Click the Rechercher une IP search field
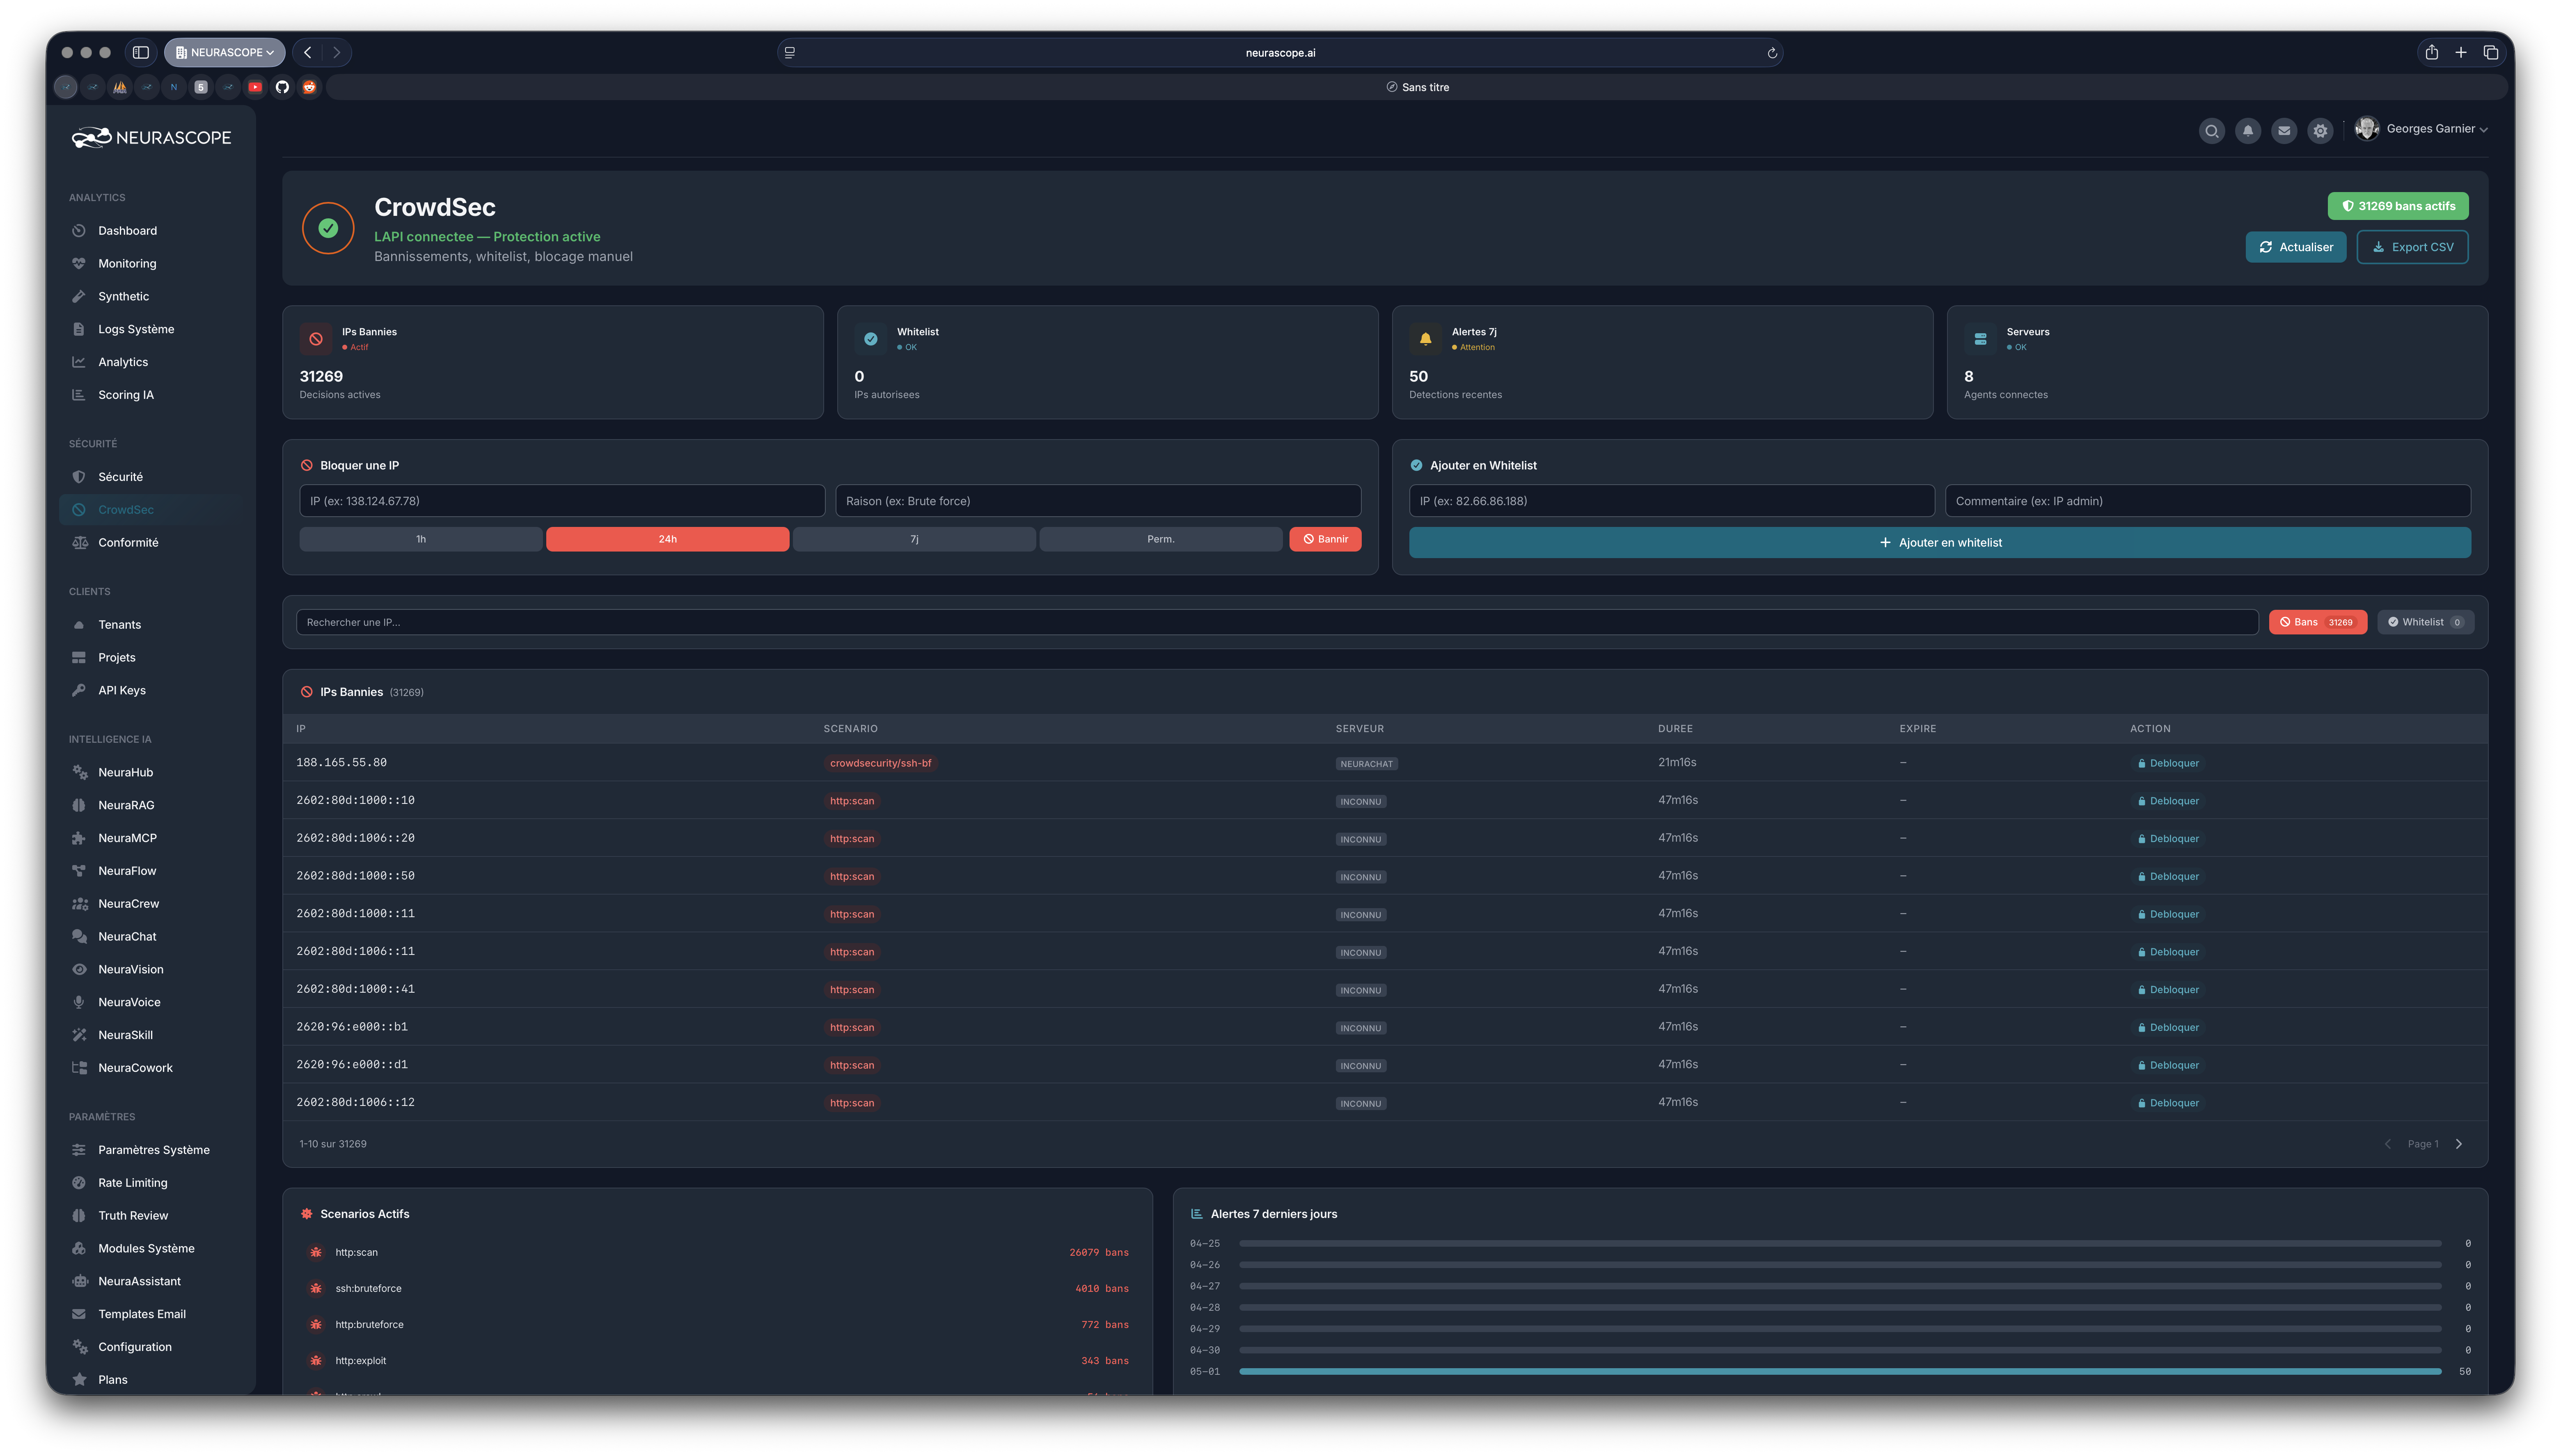2561x1456 pixels. pos(1277,622)
